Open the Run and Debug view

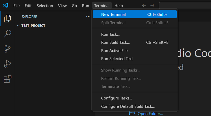7,64
